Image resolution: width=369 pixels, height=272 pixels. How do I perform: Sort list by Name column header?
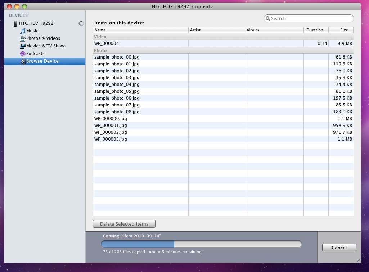click(x=141, y=30)
